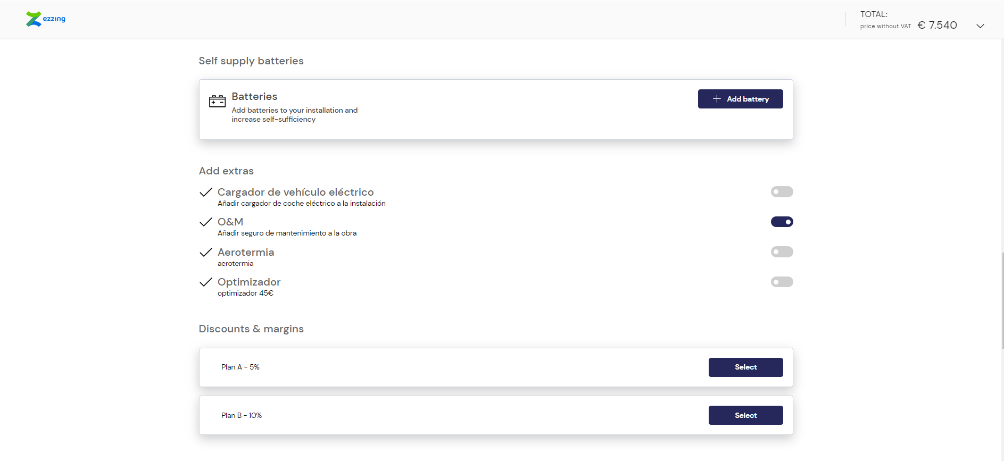
Task: Disable the O&M maintenance toggle
Action: point(782,222)
